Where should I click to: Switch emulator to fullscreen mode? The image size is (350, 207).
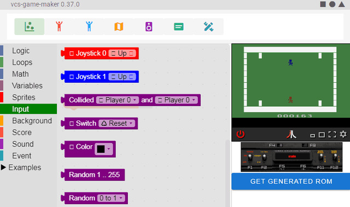332,135
